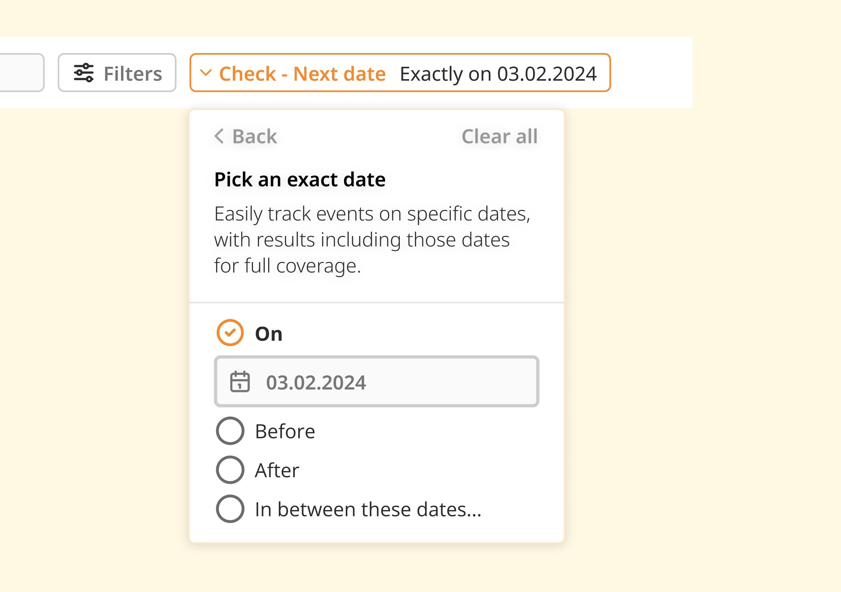Click the Filters sliders icon

pos(83,73)
